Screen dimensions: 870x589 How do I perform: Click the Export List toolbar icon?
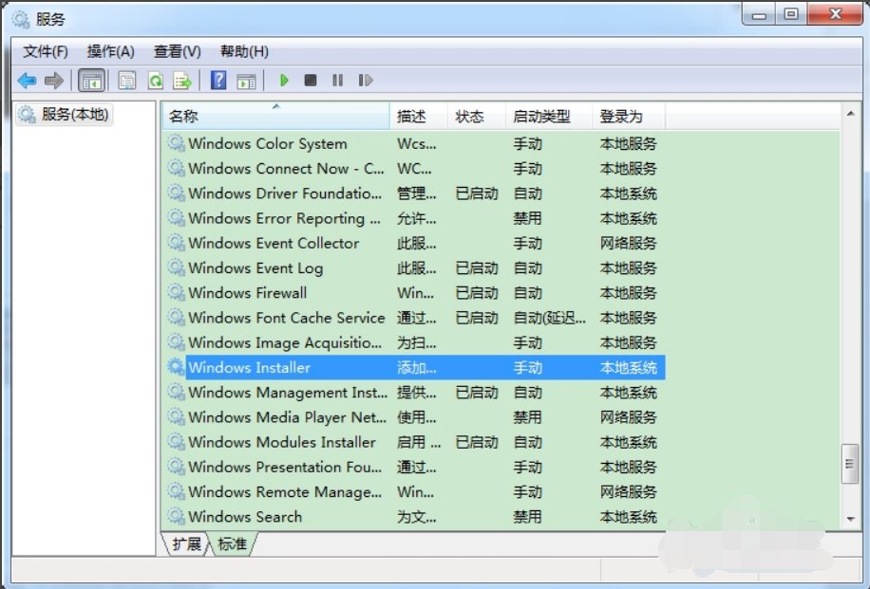click(182, 81)
